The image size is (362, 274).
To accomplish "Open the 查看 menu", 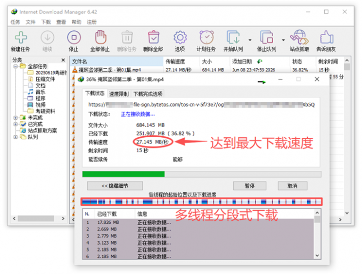I will tap(61, 22).
